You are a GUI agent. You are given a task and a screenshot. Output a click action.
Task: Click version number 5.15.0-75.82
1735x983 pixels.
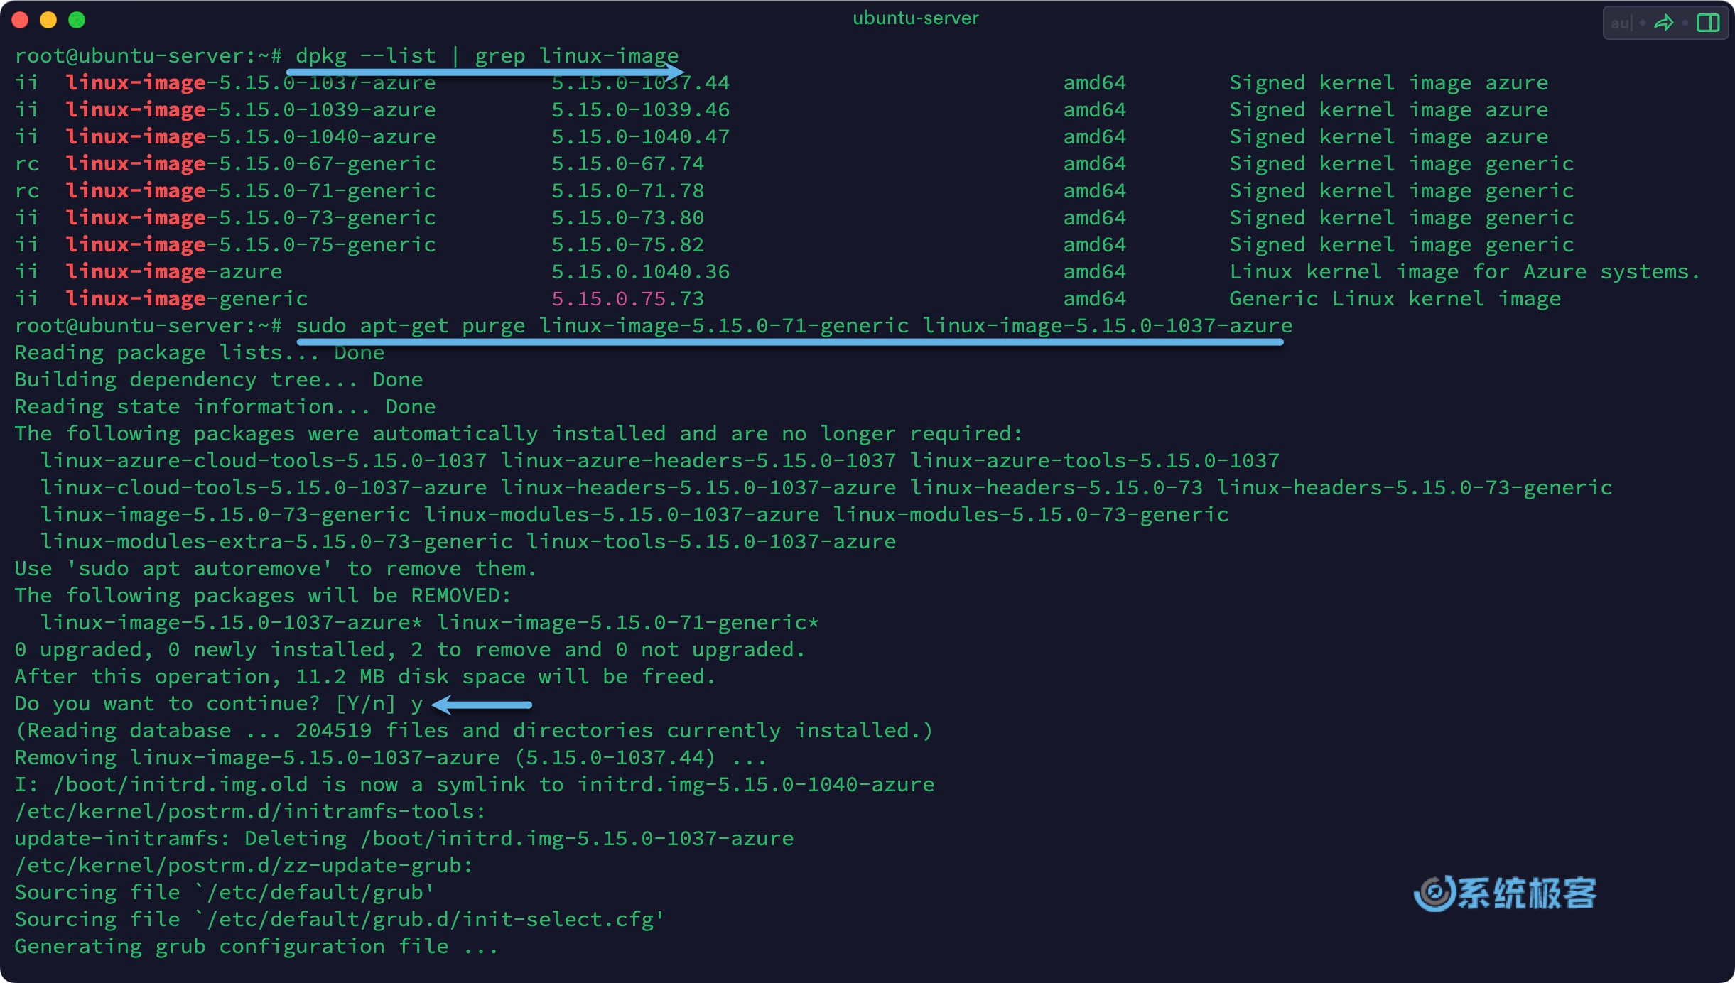pyautogui.click(x=628, y=245)
